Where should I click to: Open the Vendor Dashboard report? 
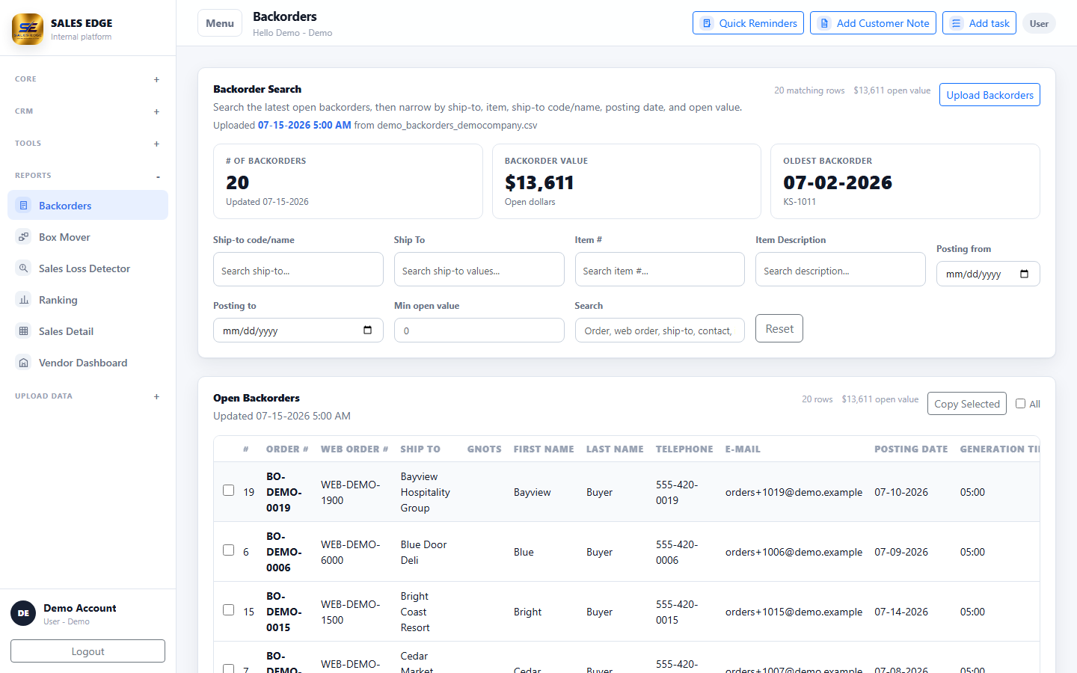[x=88, y=363]
